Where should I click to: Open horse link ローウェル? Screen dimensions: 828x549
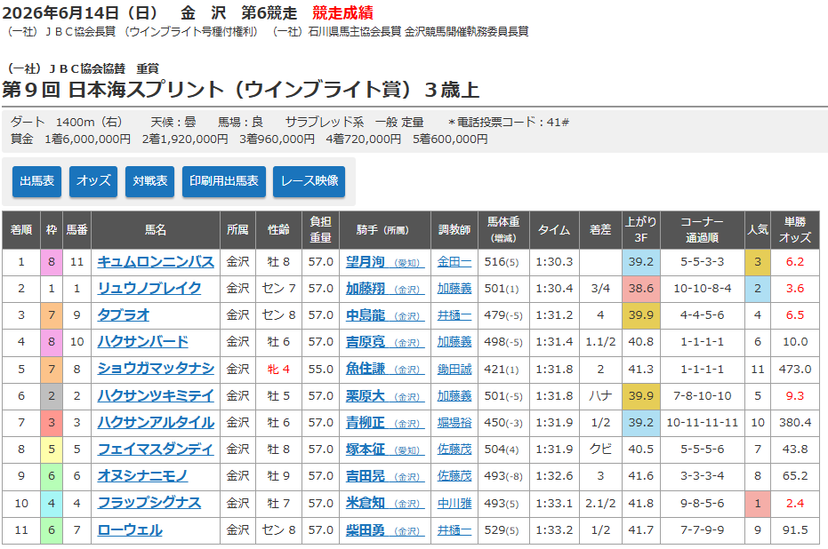[x=130, y=530]
